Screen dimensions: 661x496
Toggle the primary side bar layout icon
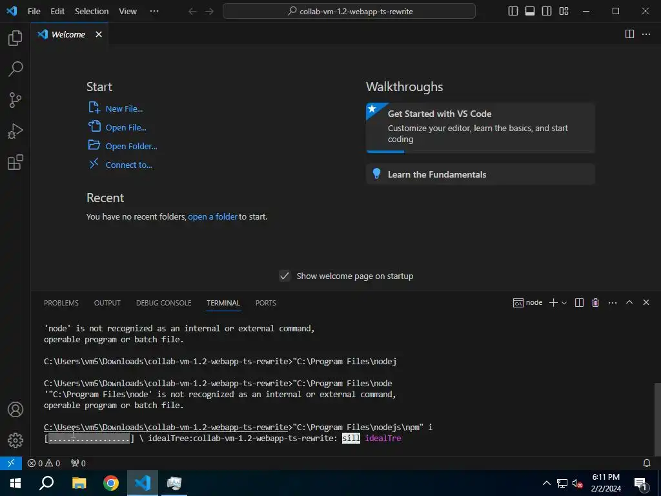click(x=513, y=12)
